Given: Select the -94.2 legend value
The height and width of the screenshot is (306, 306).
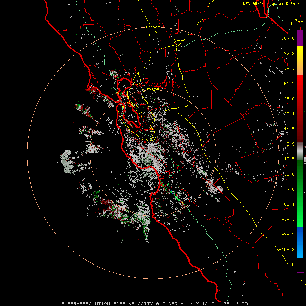Looking at the screenshot, I should pos(288,234).
